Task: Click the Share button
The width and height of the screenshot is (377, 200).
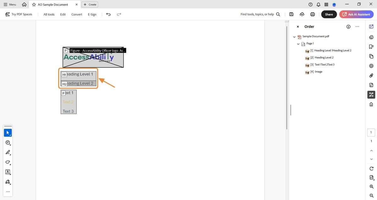Action: [x=329, y=14]
